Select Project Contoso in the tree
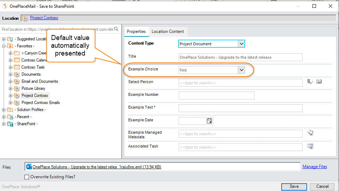 point(35,95)
